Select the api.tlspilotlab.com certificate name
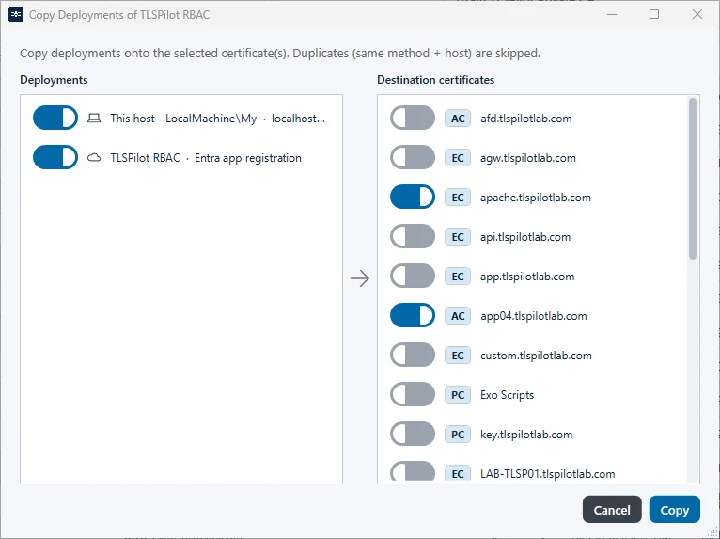The height and width of the screenshot is (539, 720). (x=525, y=237)
